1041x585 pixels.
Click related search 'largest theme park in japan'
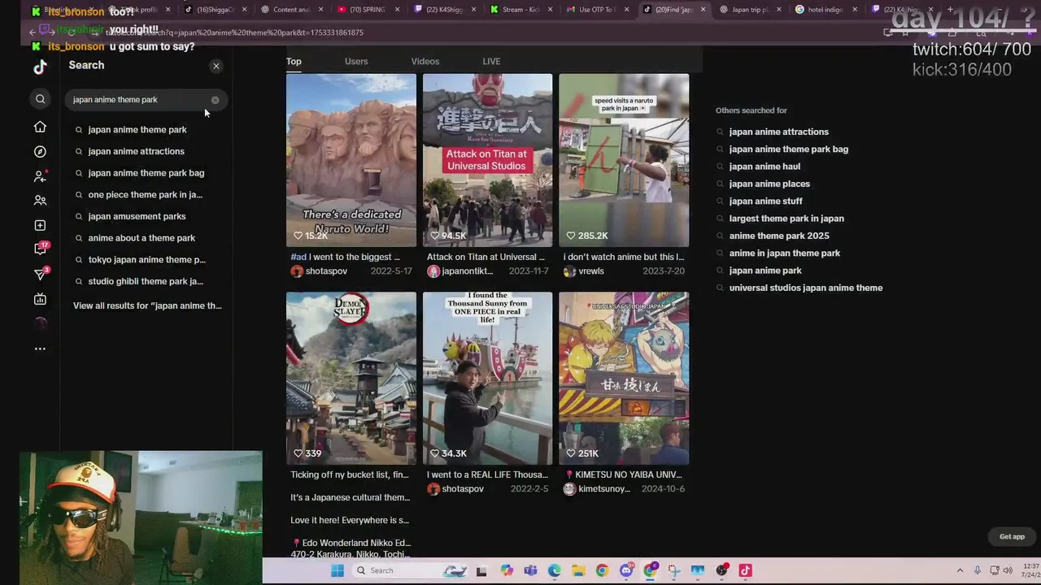click(786, 219)
